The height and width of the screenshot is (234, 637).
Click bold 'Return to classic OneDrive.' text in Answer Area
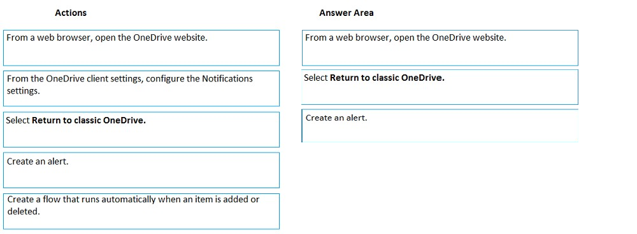387,78
